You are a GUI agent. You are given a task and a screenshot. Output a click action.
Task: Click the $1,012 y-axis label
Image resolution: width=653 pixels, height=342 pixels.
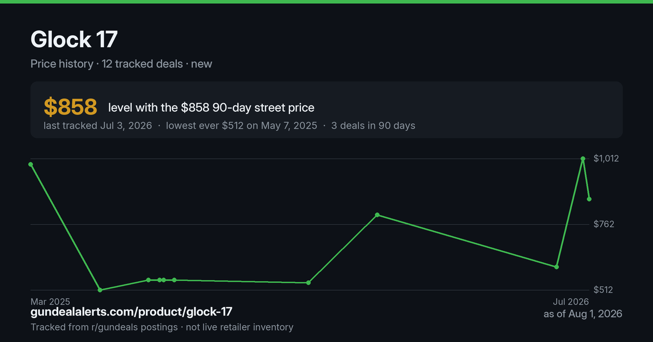pos(606,159)
